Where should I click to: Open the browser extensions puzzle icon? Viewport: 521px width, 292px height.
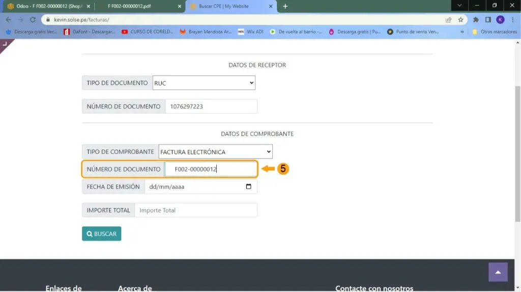pyautogui.click(x=476, y=20)
